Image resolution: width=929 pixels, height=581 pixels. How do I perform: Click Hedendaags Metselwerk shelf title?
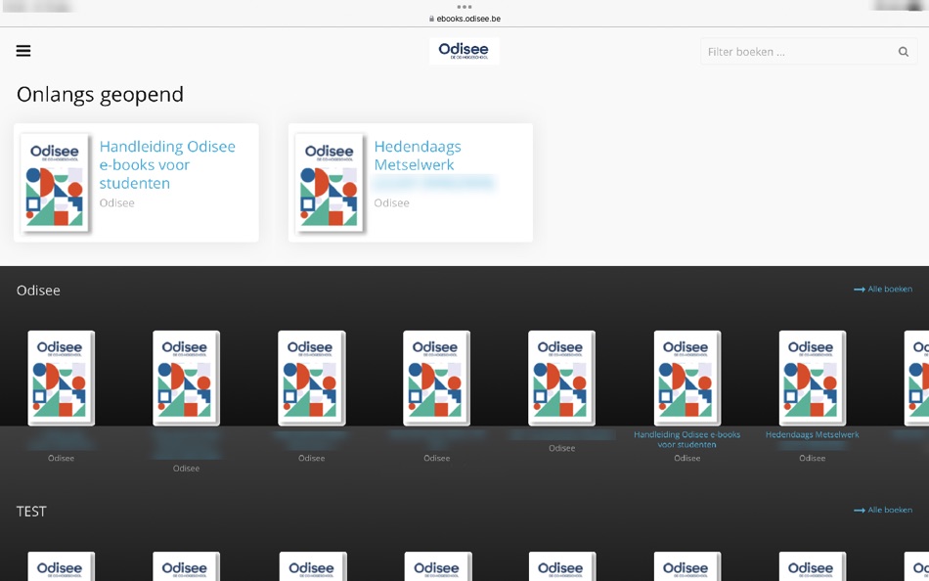click(812, 434)
